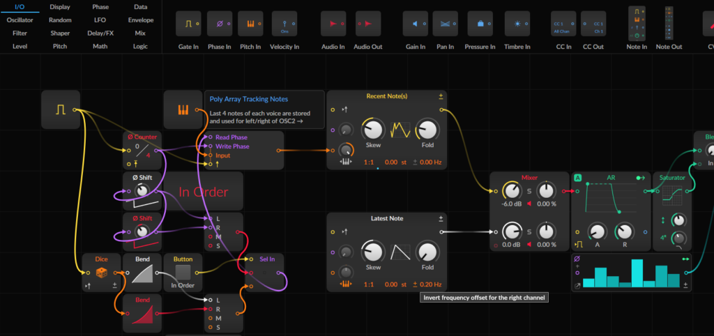714x336 pixels.
Task: Open Recent Note(s) waveform shape selector
Action: tap(400, 130)
